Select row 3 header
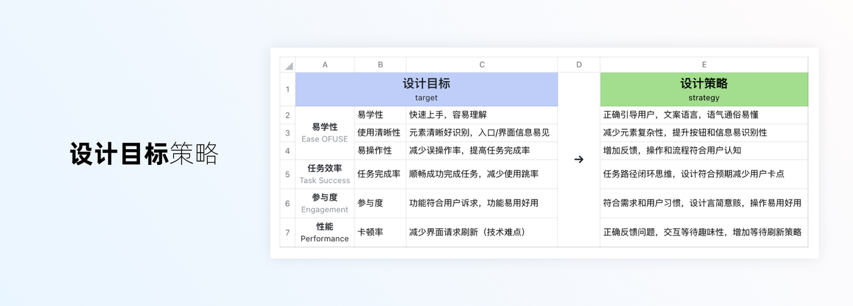853x306 pixels. (288, 132)
